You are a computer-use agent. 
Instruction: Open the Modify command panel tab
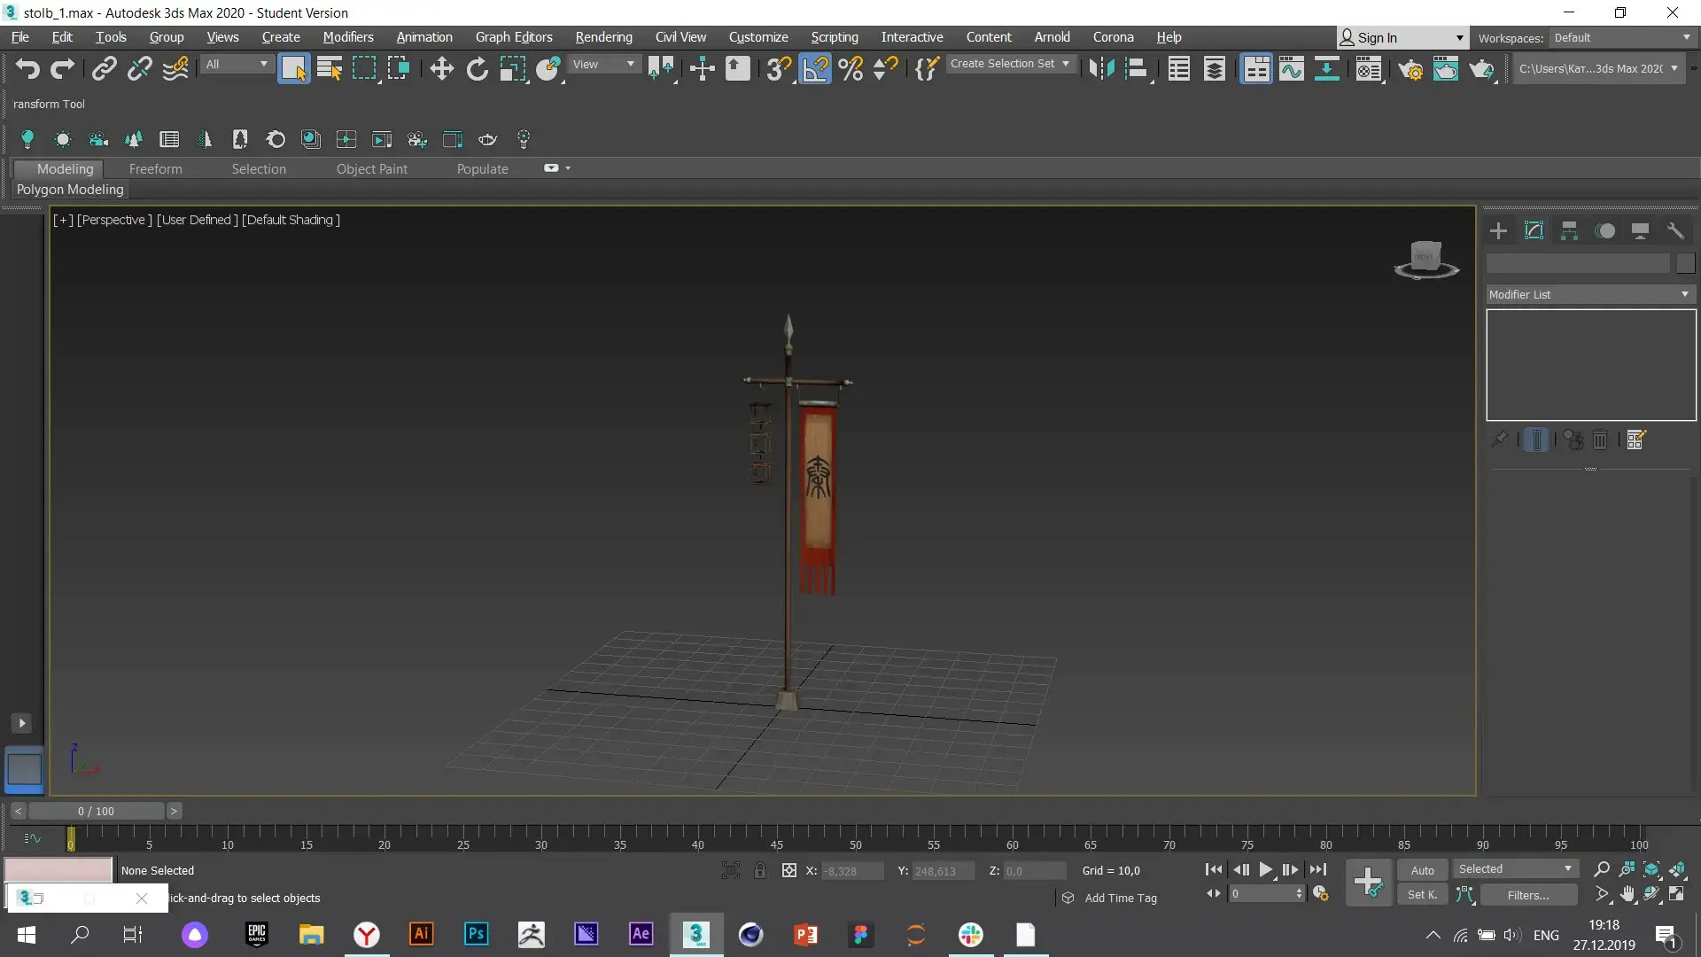1534,231
